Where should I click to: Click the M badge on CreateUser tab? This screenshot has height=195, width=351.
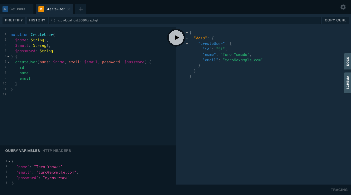coord(41,9)
